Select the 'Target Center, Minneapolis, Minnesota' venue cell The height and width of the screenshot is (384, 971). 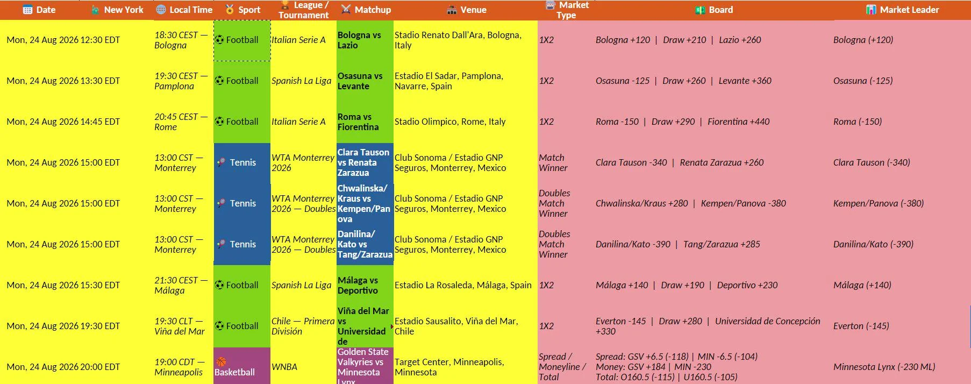[466, 367]
